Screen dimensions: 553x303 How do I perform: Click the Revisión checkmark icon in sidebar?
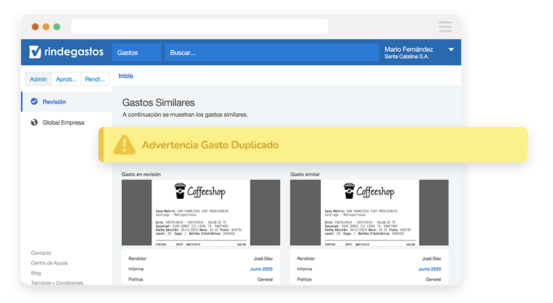(x=34, y=101)
